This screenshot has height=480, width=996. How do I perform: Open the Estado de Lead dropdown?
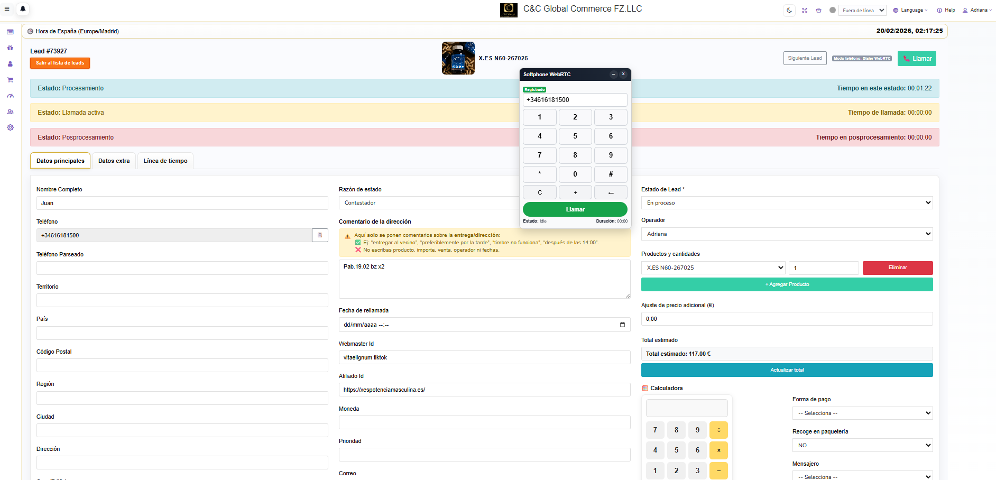coord(787,202)
